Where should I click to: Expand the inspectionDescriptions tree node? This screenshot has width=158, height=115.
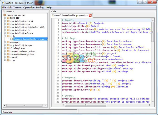pos(5,51)
